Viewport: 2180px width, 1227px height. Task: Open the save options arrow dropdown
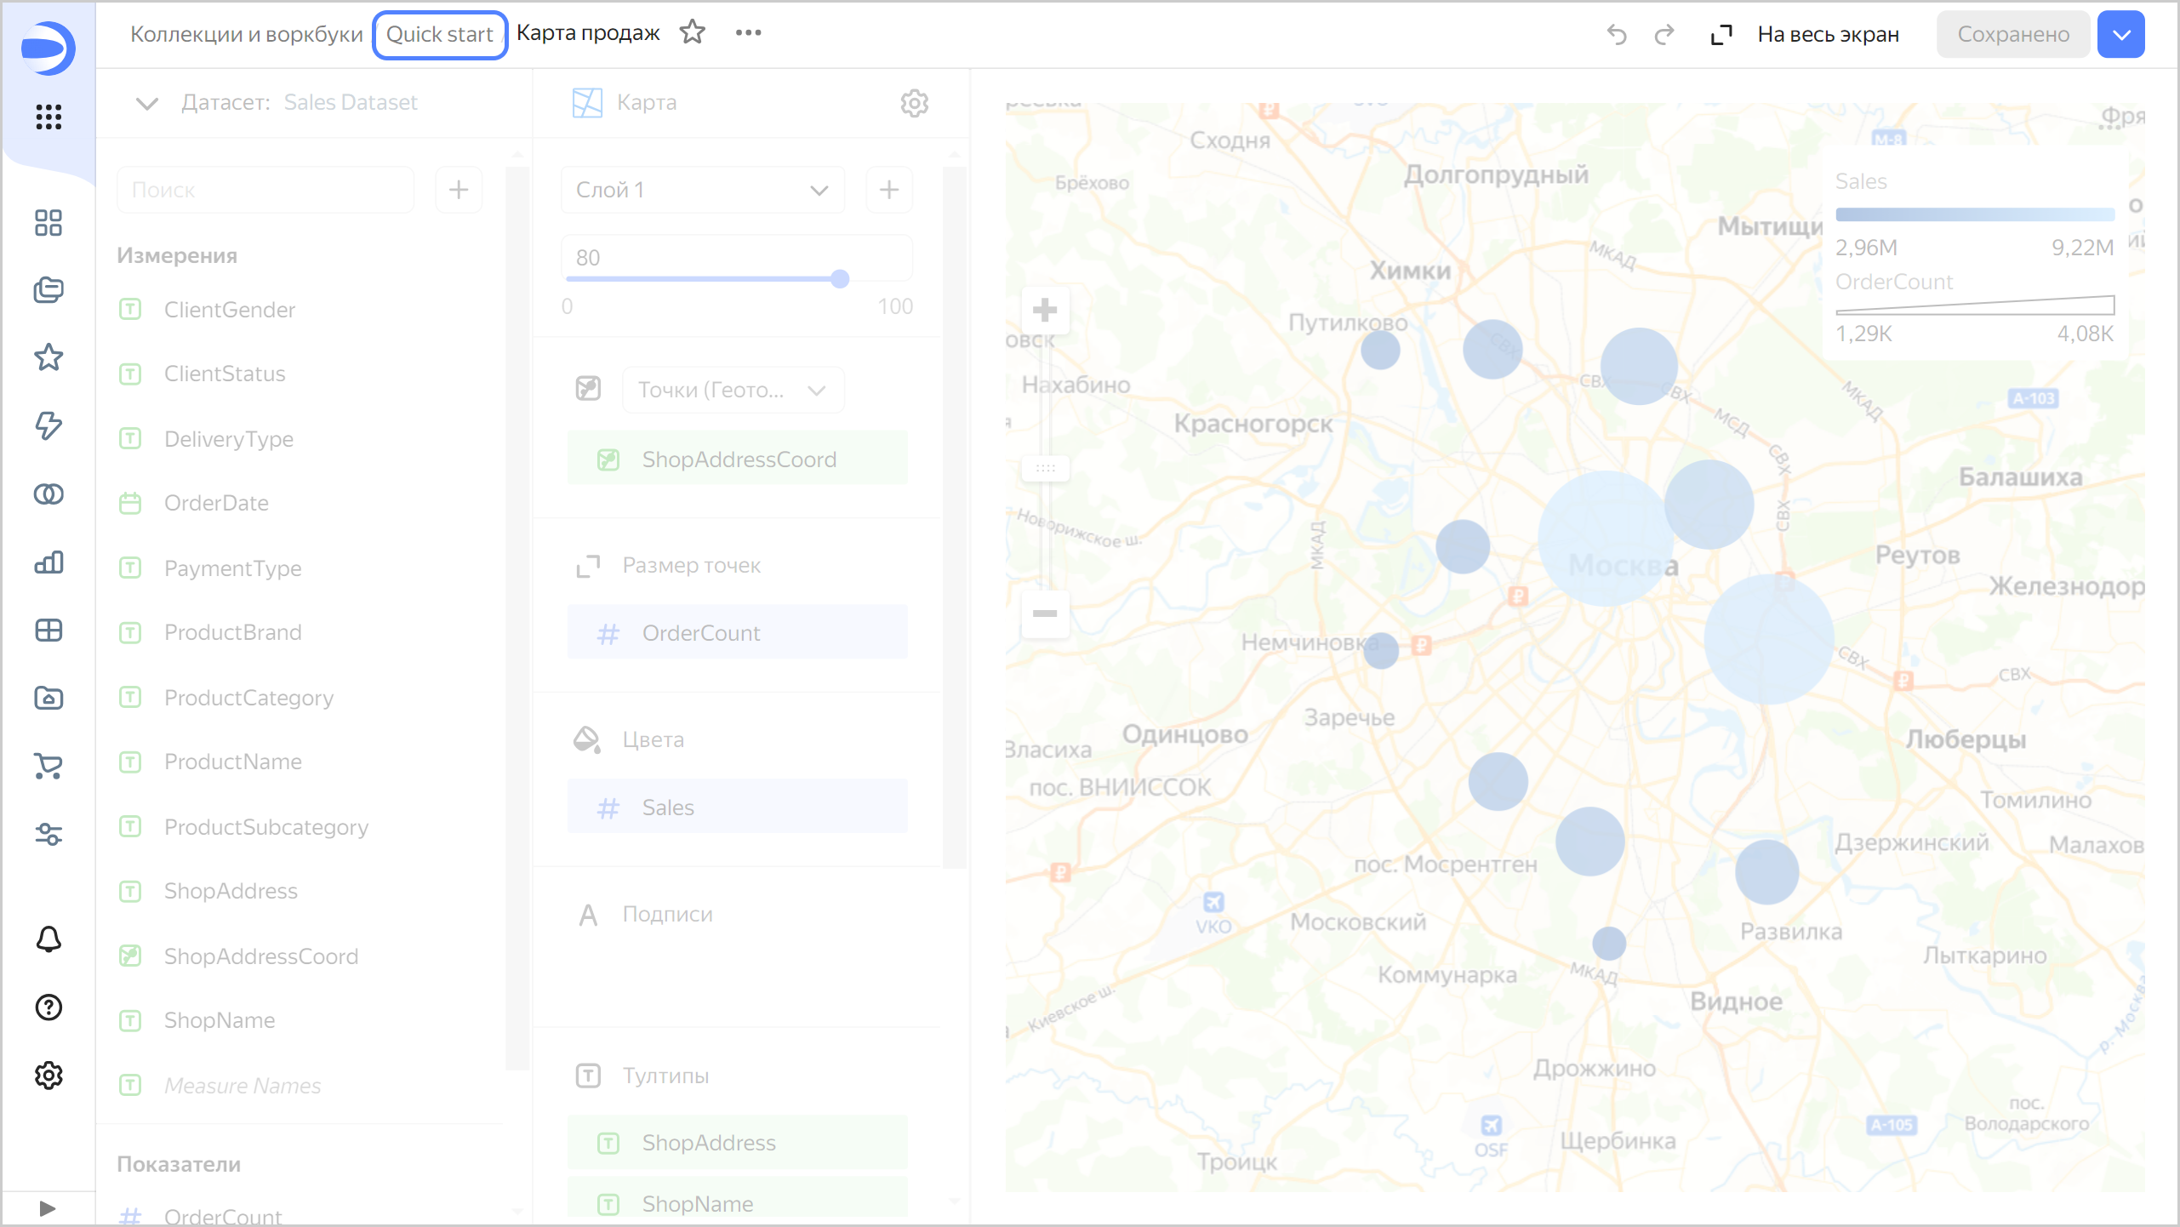pos(2121,34)
